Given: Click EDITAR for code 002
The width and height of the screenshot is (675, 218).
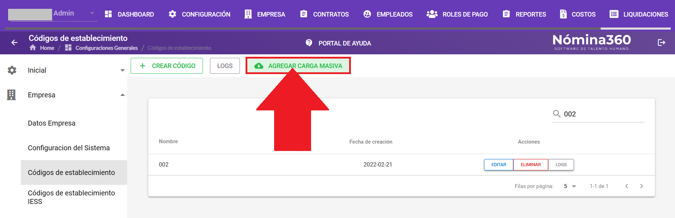Looking at the screenshot, I should coord(498,165).
